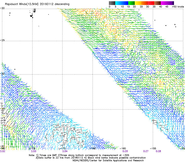Click the '-170' longitude axis label
The height and width of the screenshot is (162, 185).
[x=62, y=149]
